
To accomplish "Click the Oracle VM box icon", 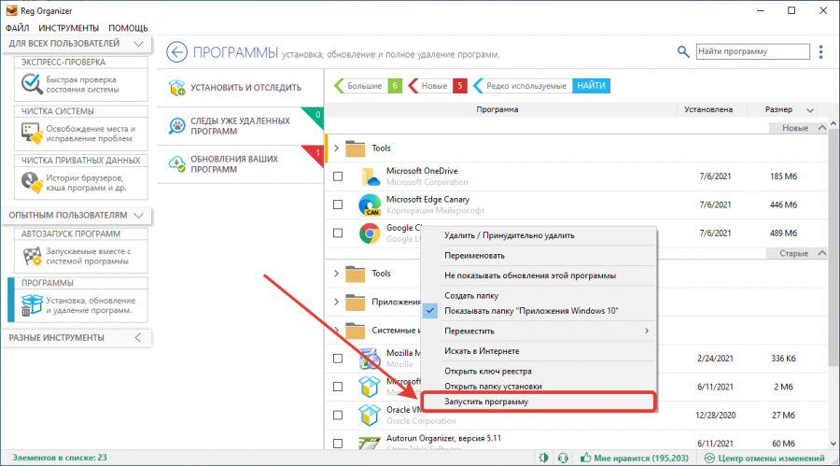I will click(370, 415).
